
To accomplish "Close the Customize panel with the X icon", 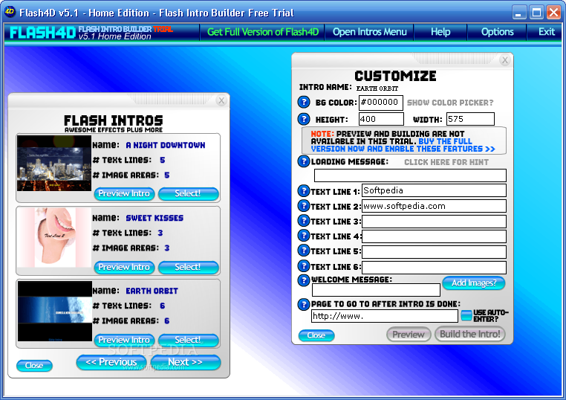I will (505, 60).
